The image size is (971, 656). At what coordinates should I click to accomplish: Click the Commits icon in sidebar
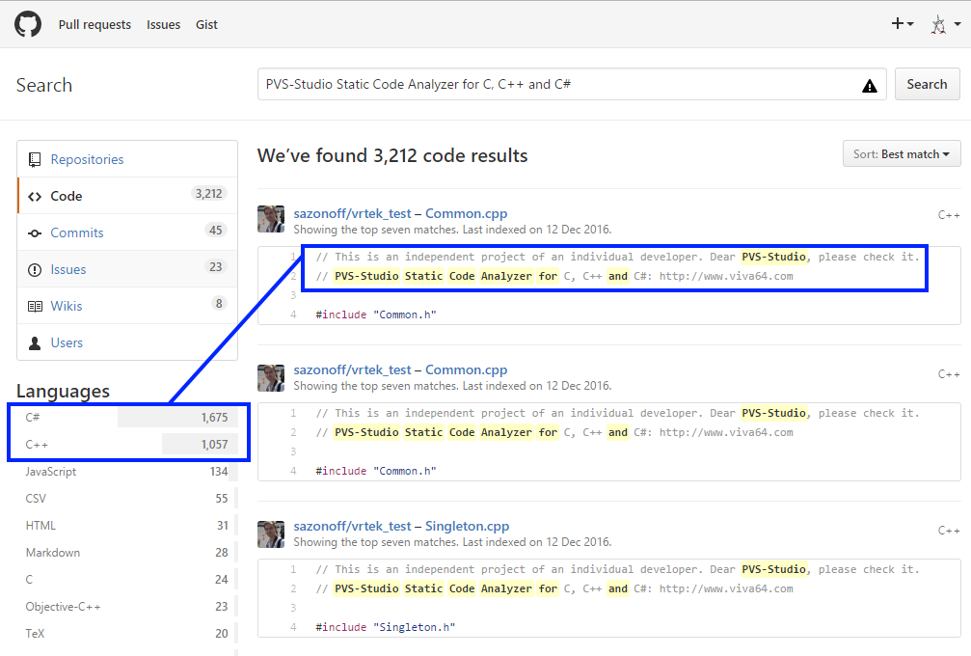click(35, 232)
